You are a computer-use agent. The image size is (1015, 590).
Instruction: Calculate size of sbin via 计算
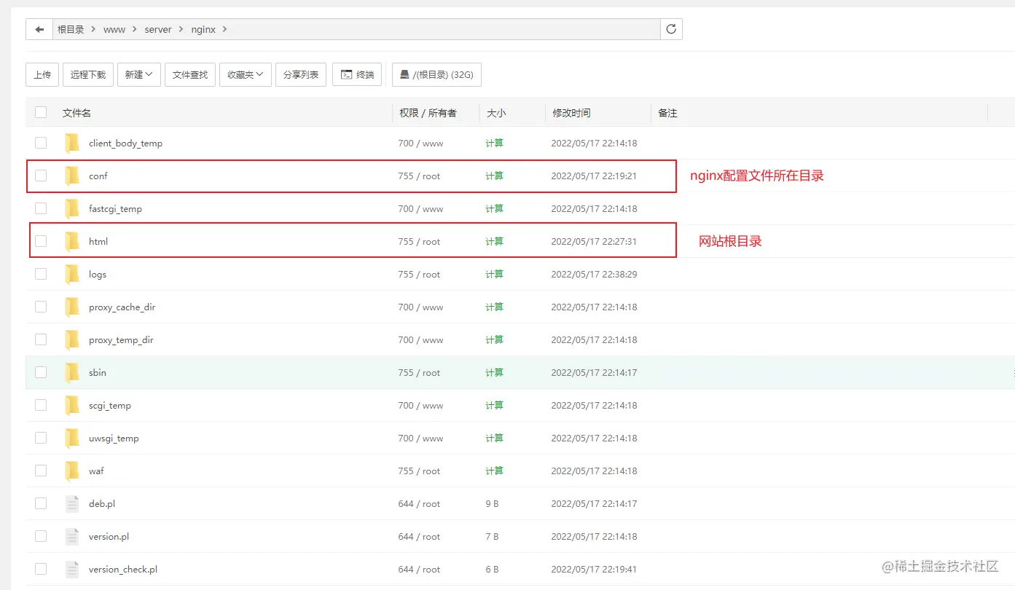(x=494, y=372)
